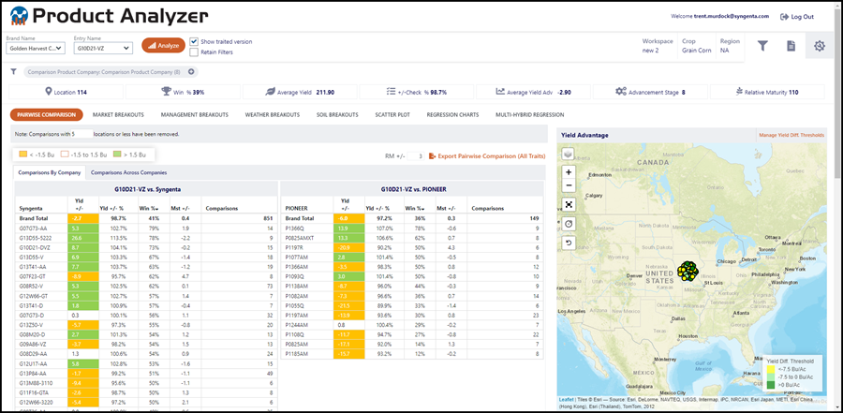Viewport: 843px width, 413px height.
Task: Toggle fullscreen on the map
Action: 569,204
